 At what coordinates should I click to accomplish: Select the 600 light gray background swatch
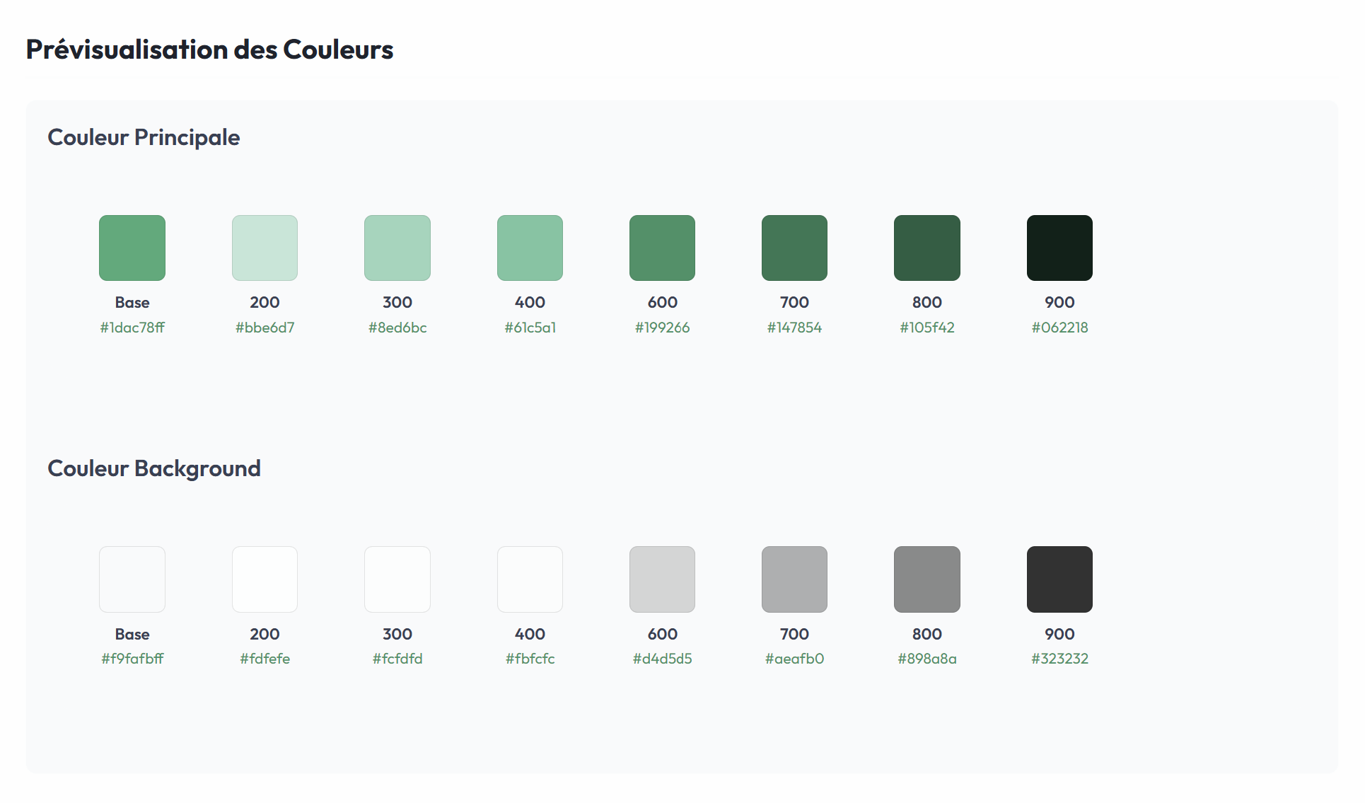tap(662, 579)
